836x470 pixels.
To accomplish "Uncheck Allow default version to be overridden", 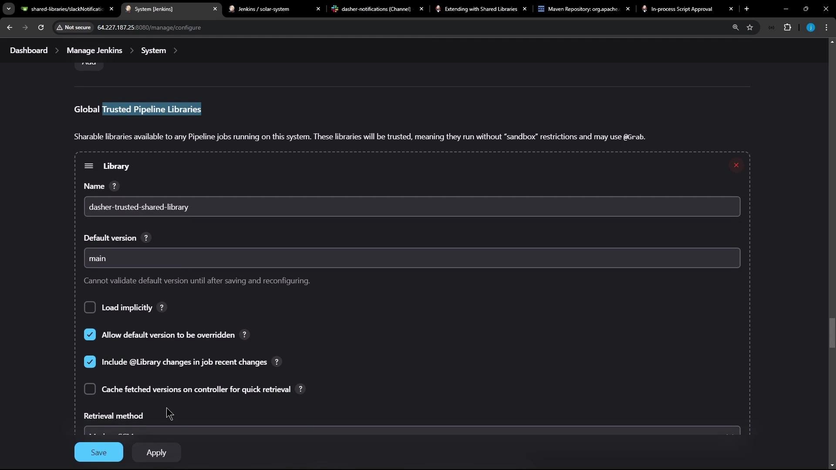I will tap(90, 335).
